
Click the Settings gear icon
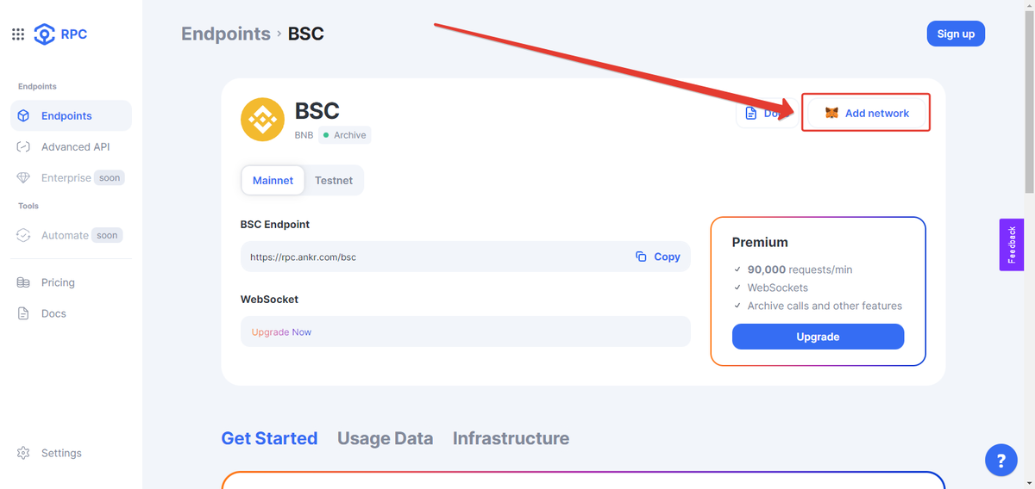(x=23, y=453)
